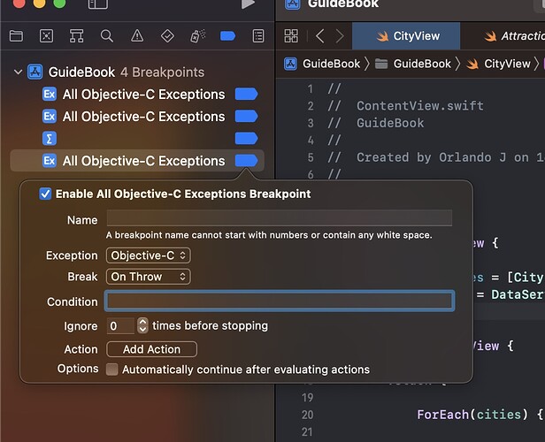
Task: Toggle the symbolic breakpoint blue indicator
Action: 246,139
